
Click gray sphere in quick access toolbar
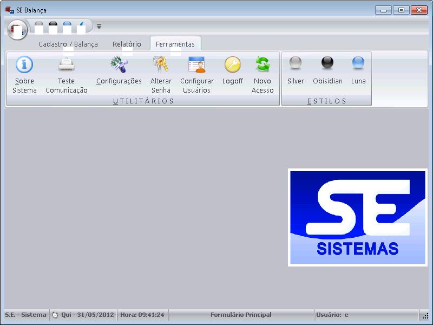click(39, 25)
